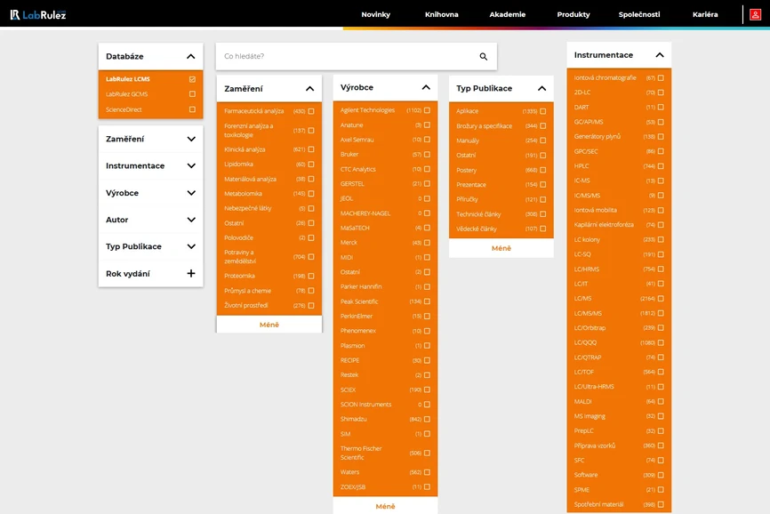This screenshot has height=514, width=770.
Task: Check Agilent Technologies manufacturer
Action: click(x=427, y=110)
